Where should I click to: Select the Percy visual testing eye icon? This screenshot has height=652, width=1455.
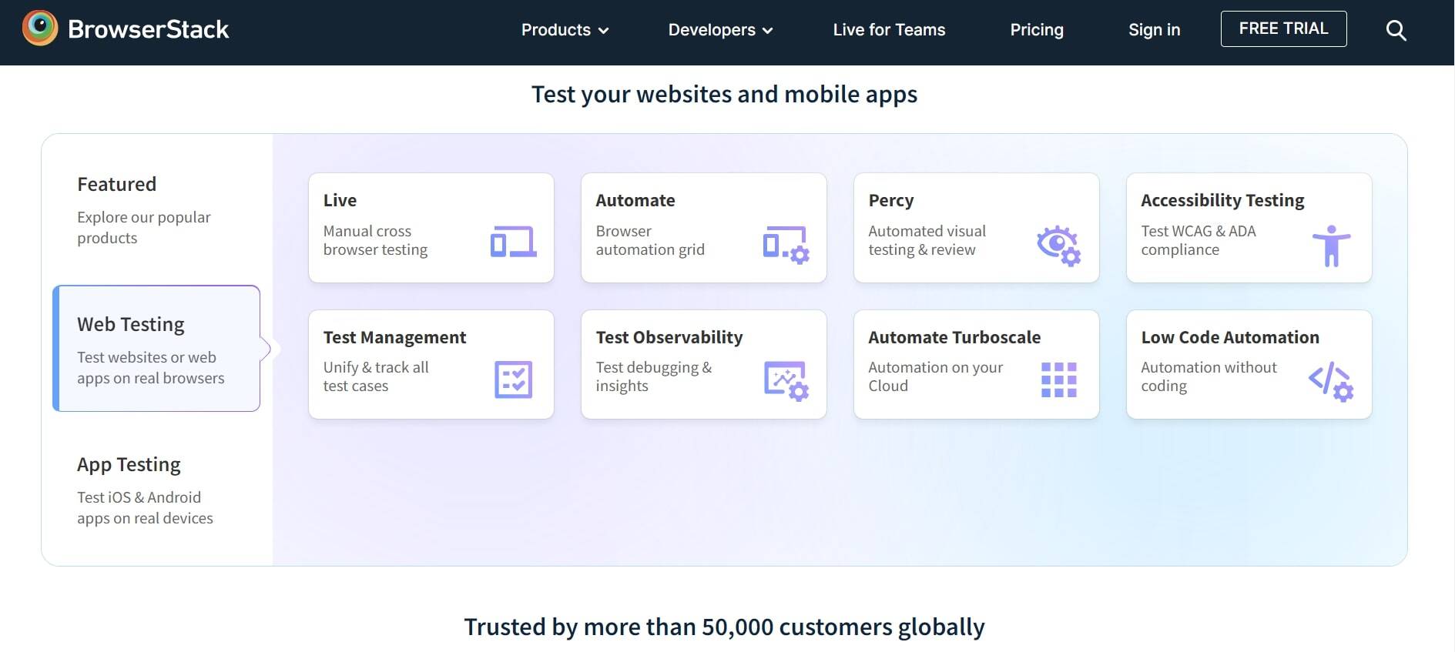click(x=1058, y=245)
